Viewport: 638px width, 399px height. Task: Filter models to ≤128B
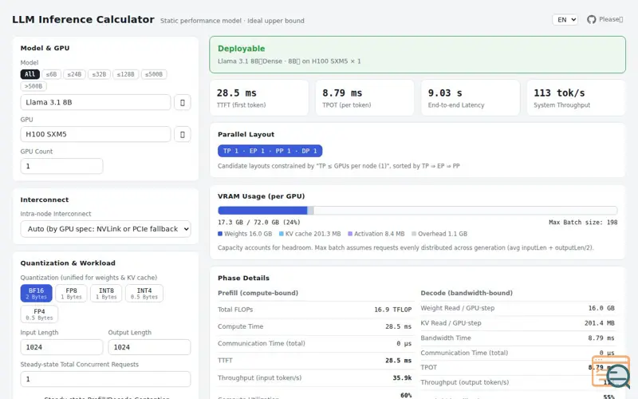point(125,74)
